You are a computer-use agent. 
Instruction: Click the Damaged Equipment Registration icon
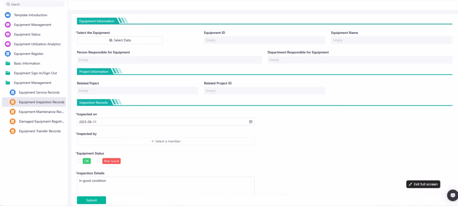click(13, 121)
